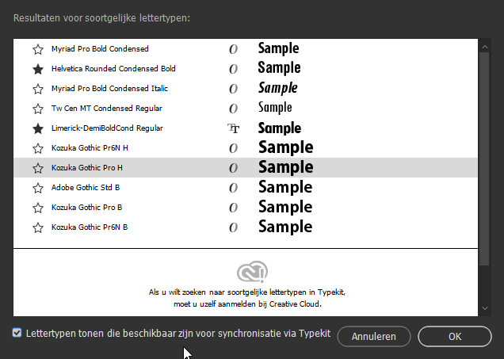Viewport: 504px width, 359px height.
Task: Click the Sample preview for Helvetica Rounded
Action: (279, 69)
